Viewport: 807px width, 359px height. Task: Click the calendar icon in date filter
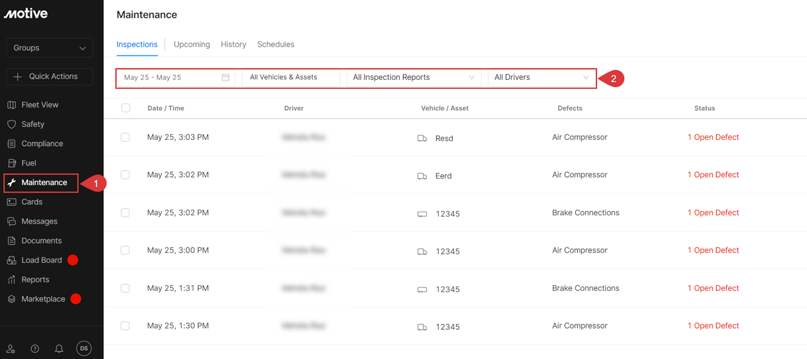[x=226, y=77]
